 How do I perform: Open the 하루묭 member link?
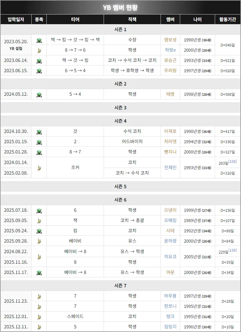tap(170, 296)
